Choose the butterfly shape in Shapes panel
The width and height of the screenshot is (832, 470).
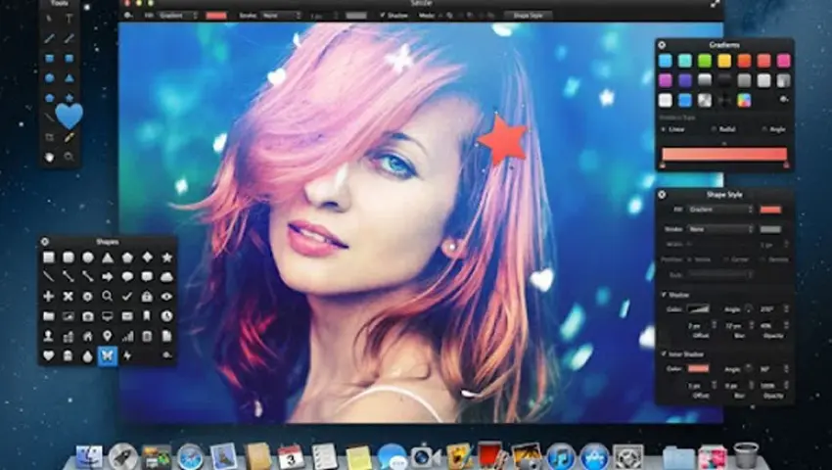click(107, 354)
